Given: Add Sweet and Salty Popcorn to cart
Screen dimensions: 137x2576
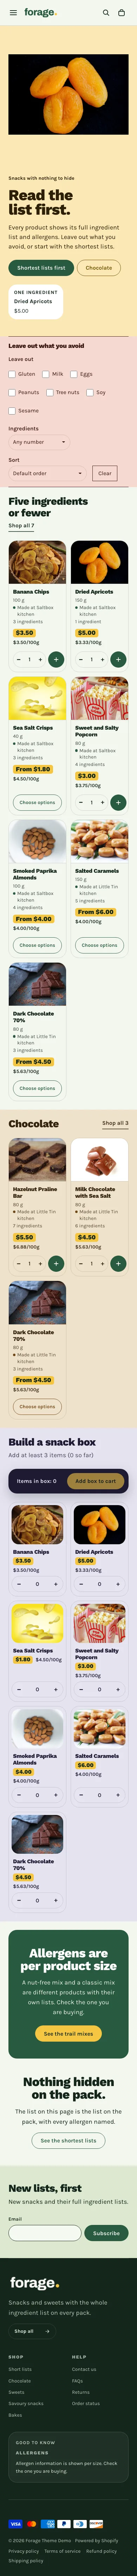Looking at the screenshot, I should tap(118, 802).
